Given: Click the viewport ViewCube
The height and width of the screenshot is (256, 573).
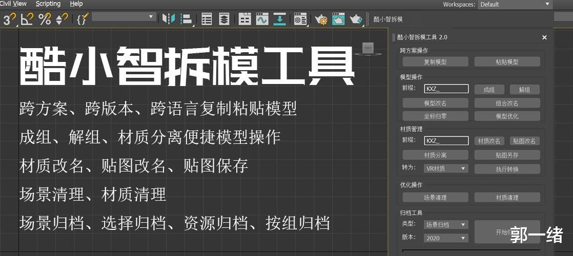Looking at the screenshot, I should point(368,49).
